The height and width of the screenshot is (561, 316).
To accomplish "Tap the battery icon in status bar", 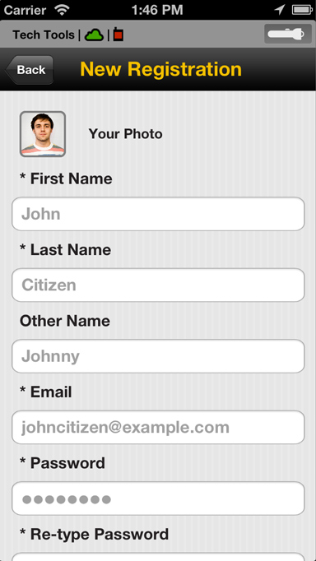I will point(302,10).
